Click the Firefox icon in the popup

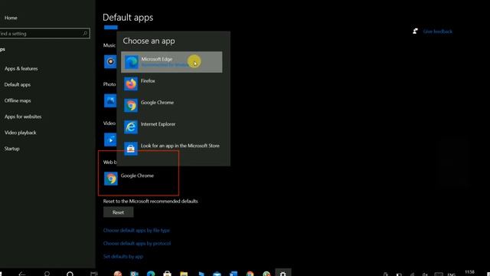click(131, 84)
